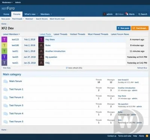The height and width of the screenshot is (140, 150).
Task: Open Search forums link
Action: pyautogui.click(x=42, y=19)
